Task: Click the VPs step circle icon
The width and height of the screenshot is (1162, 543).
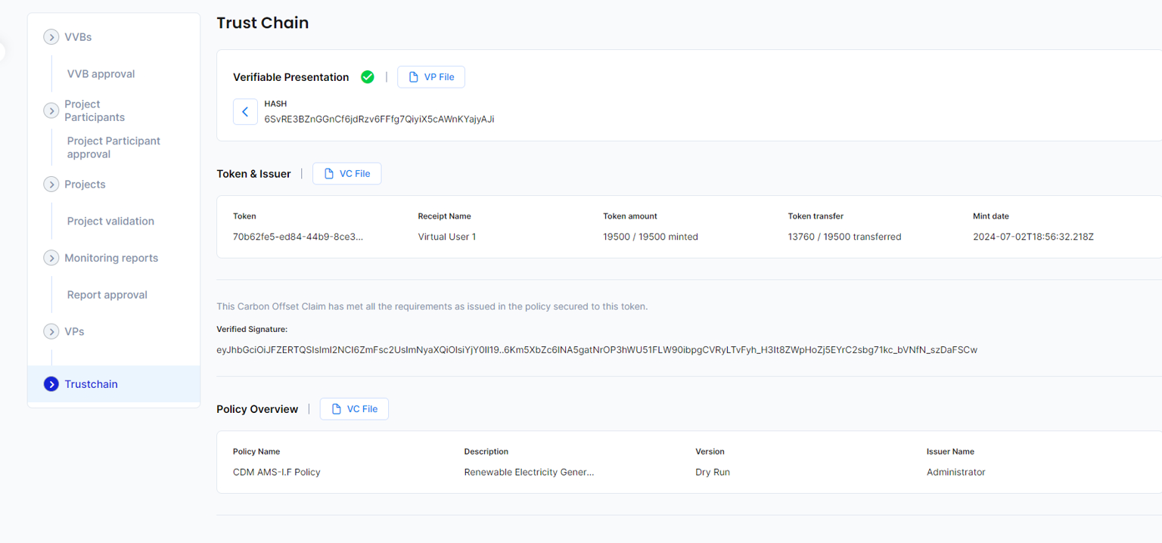Action: 51,331
